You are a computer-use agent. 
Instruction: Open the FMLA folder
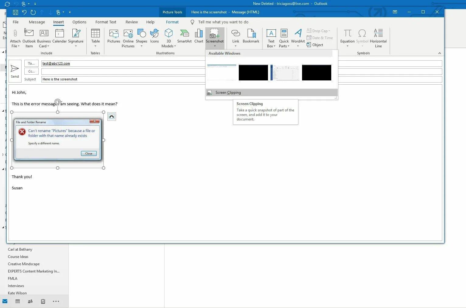click(x=12, y=279)
